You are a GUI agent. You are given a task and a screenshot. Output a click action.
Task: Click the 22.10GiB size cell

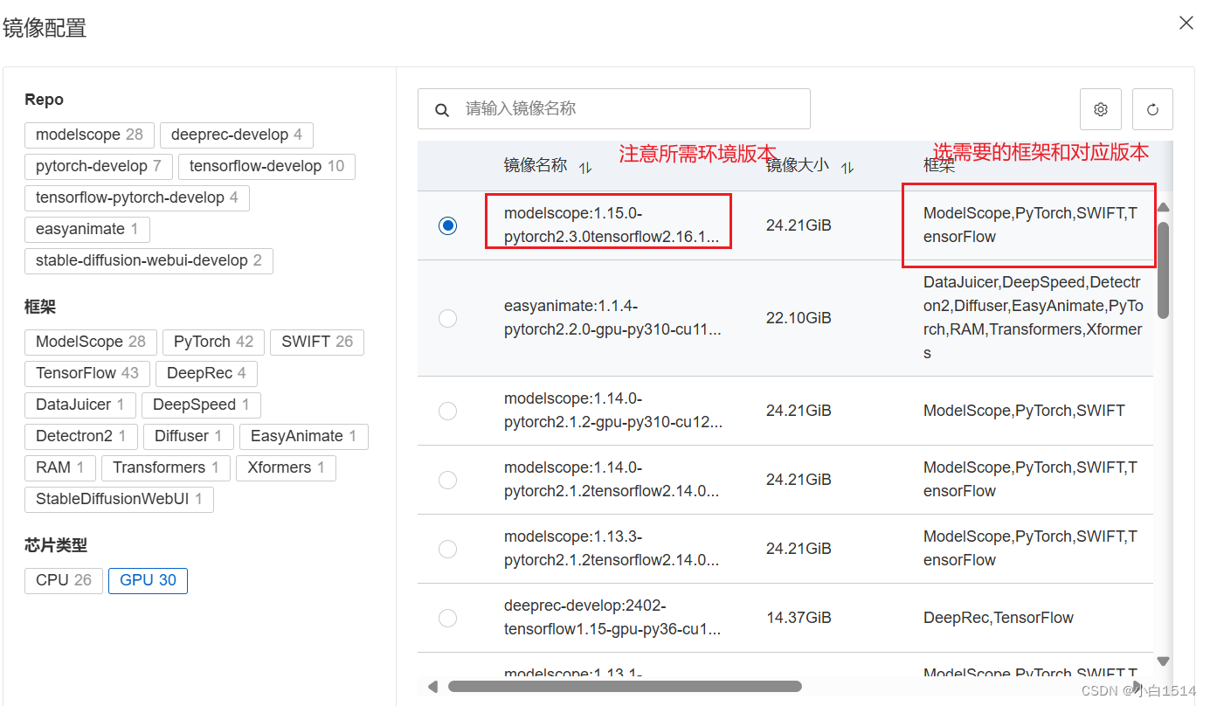point(799,318)
